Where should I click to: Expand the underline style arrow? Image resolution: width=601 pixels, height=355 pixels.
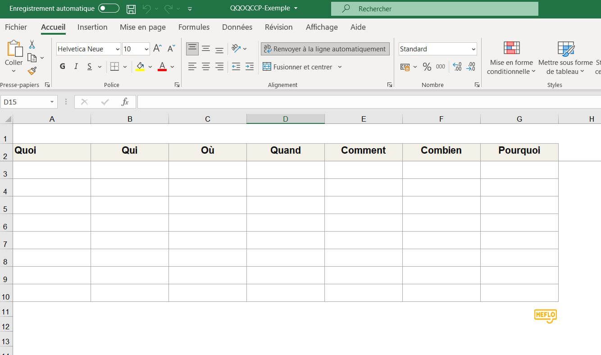click(x=100, y=67)
